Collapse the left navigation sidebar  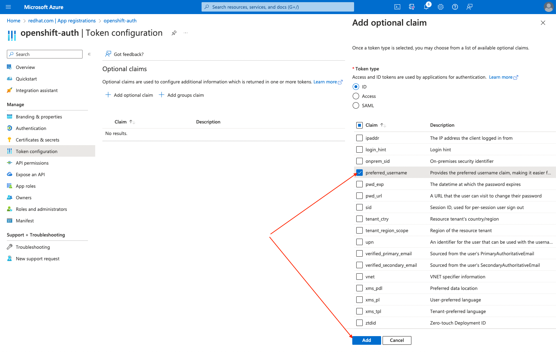(x=89, y=54)
